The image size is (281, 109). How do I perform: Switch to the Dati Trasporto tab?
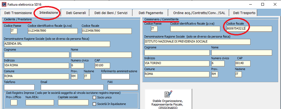tap(243, 13)
